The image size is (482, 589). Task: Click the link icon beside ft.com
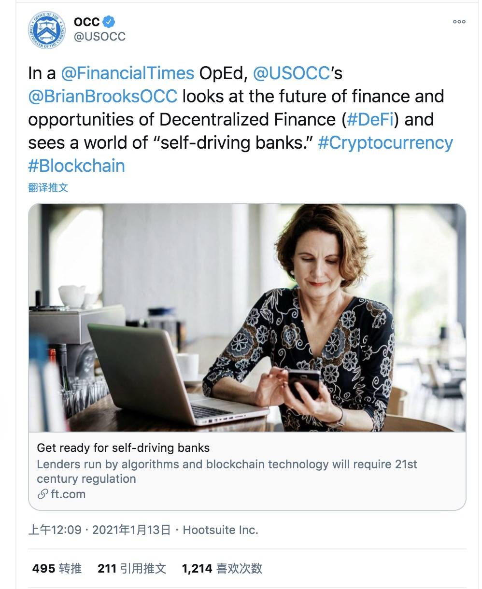coord(42,494)
